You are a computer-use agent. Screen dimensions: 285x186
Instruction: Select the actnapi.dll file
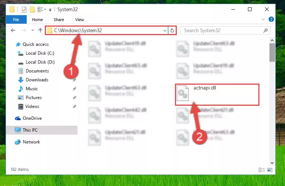pyautogui.click(x=217, y=94)
